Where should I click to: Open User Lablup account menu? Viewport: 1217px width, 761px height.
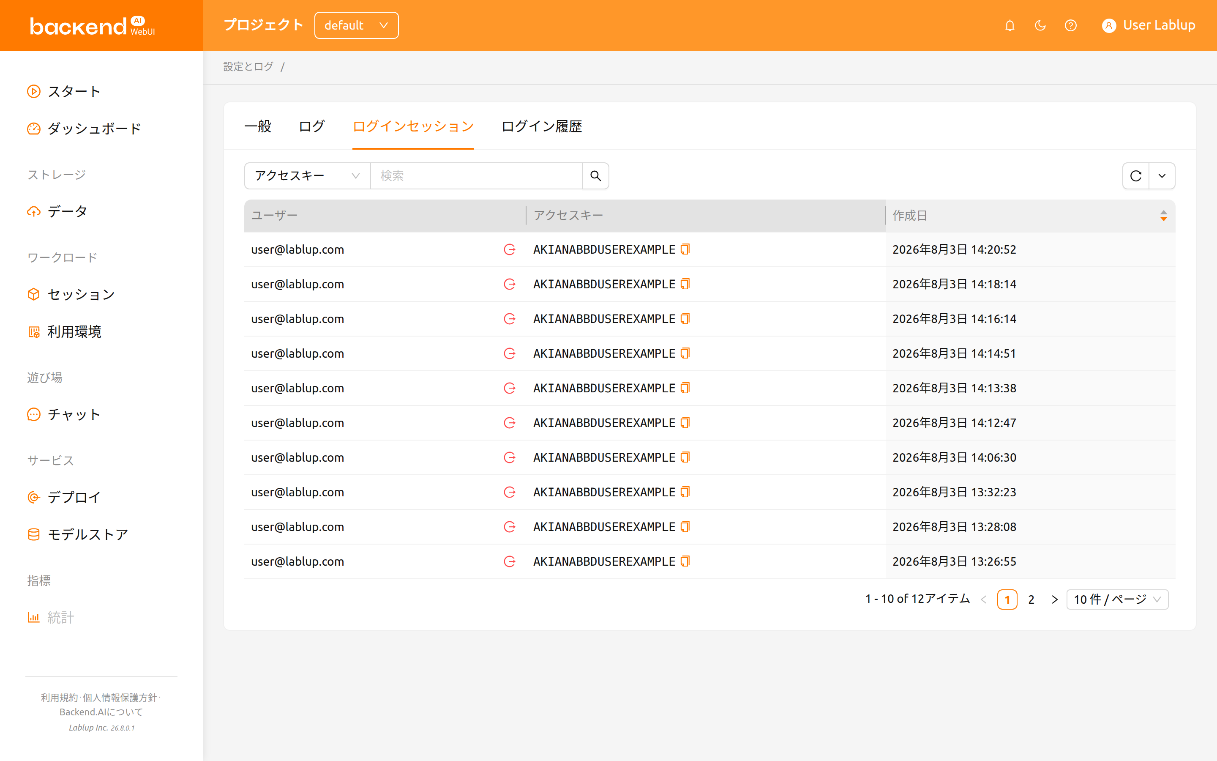click(1149, 25)
